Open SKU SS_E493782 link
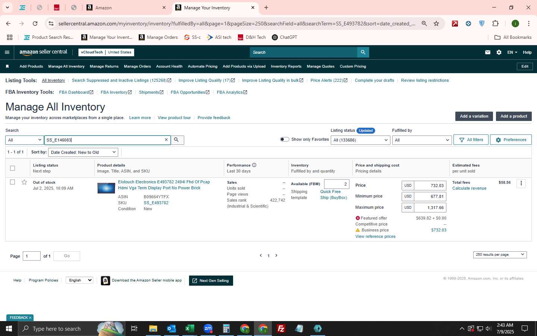Image resolution: width=537 pixels, height=336 pixels. [x=156, y=203]
